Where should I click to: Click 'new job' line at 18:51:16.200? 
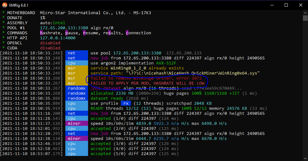pos(178,114)
